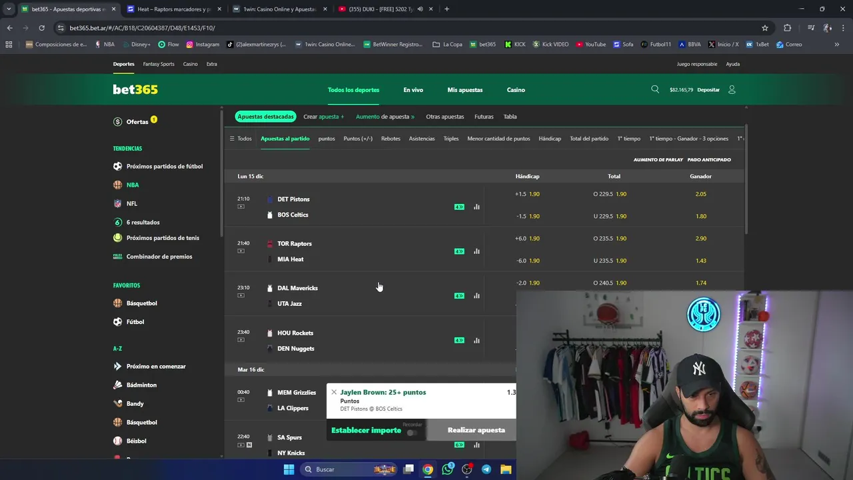The width and height of the screenshot is (853, 480).
Task: Open the Futuras tab
Action: point(484,117)
